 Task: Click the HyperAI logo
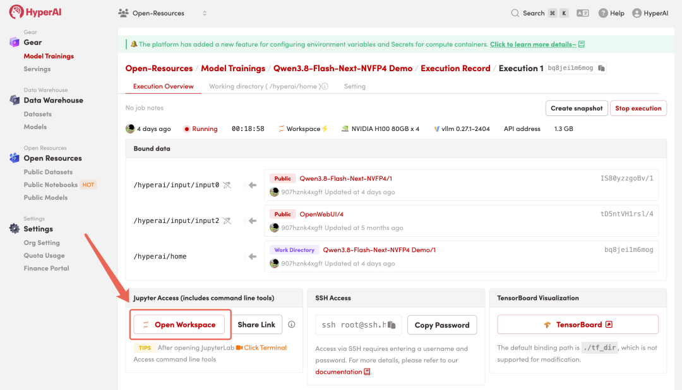pos(35,12)
